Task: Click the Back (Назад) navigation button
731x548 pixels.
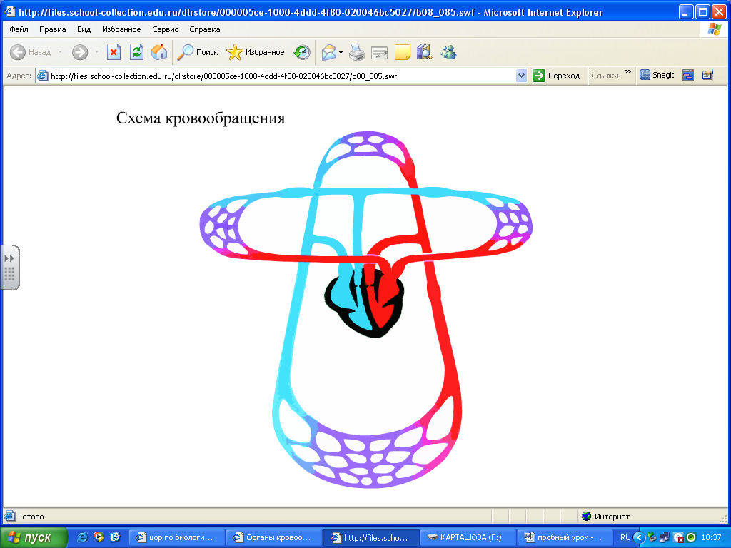Action: point(31,52)
